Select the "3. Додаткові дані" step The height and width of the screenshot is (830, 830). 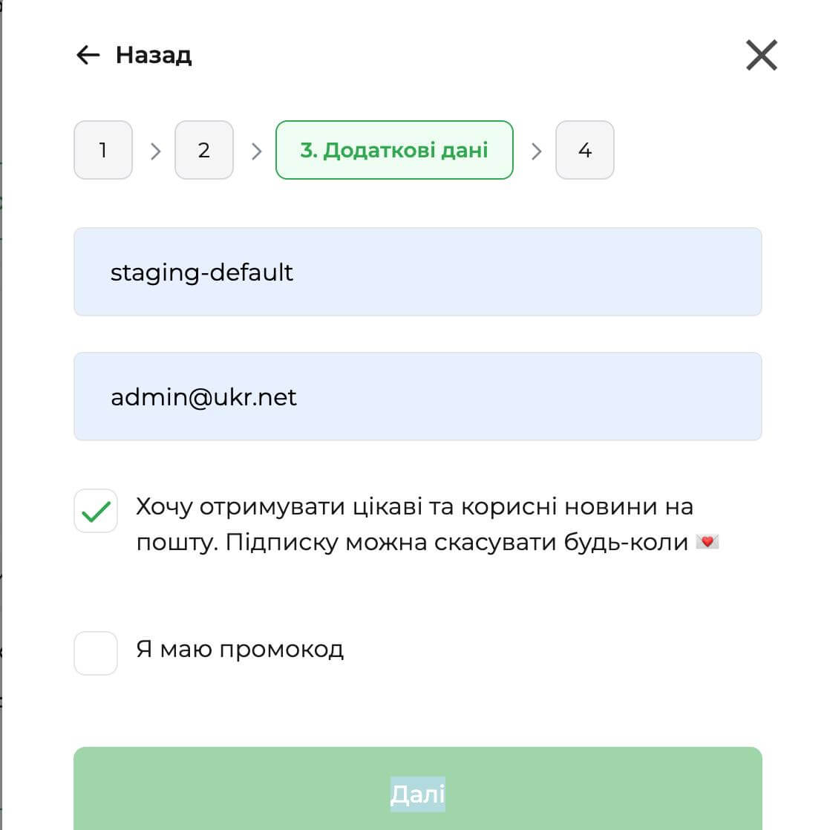click(x=394, y=150)
